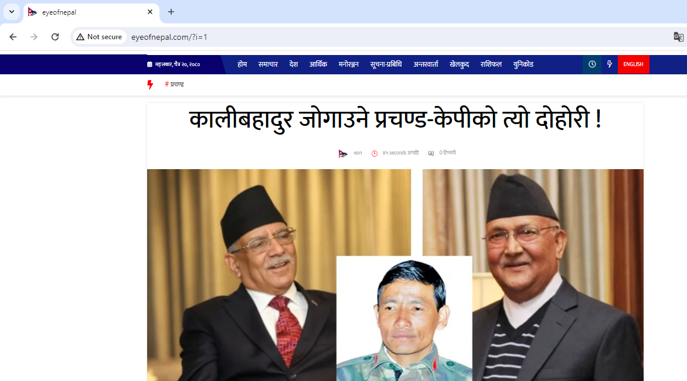The image size is (687, 381).
Task: Open the new tab plus button
Action: pos(171,12)
